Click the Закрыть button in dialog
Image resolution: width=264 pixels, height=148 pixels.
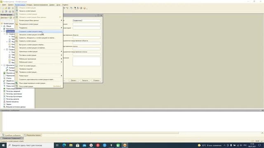(x=85, y=81)
